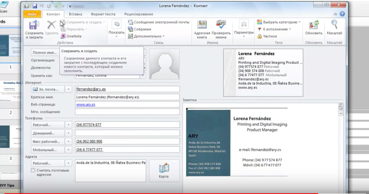This screenshot has height=194, width=369.
Task: Click the ribbon Help question mark icon
Action: pyautogui.click(x=342, y=14)
